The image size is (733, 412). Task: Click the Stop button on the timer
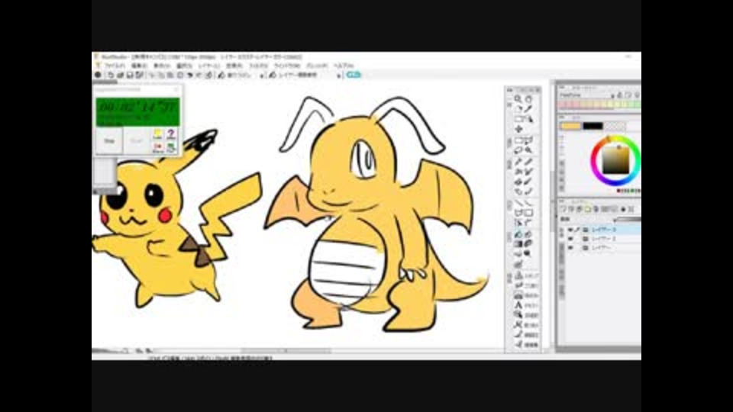(109, 140)
